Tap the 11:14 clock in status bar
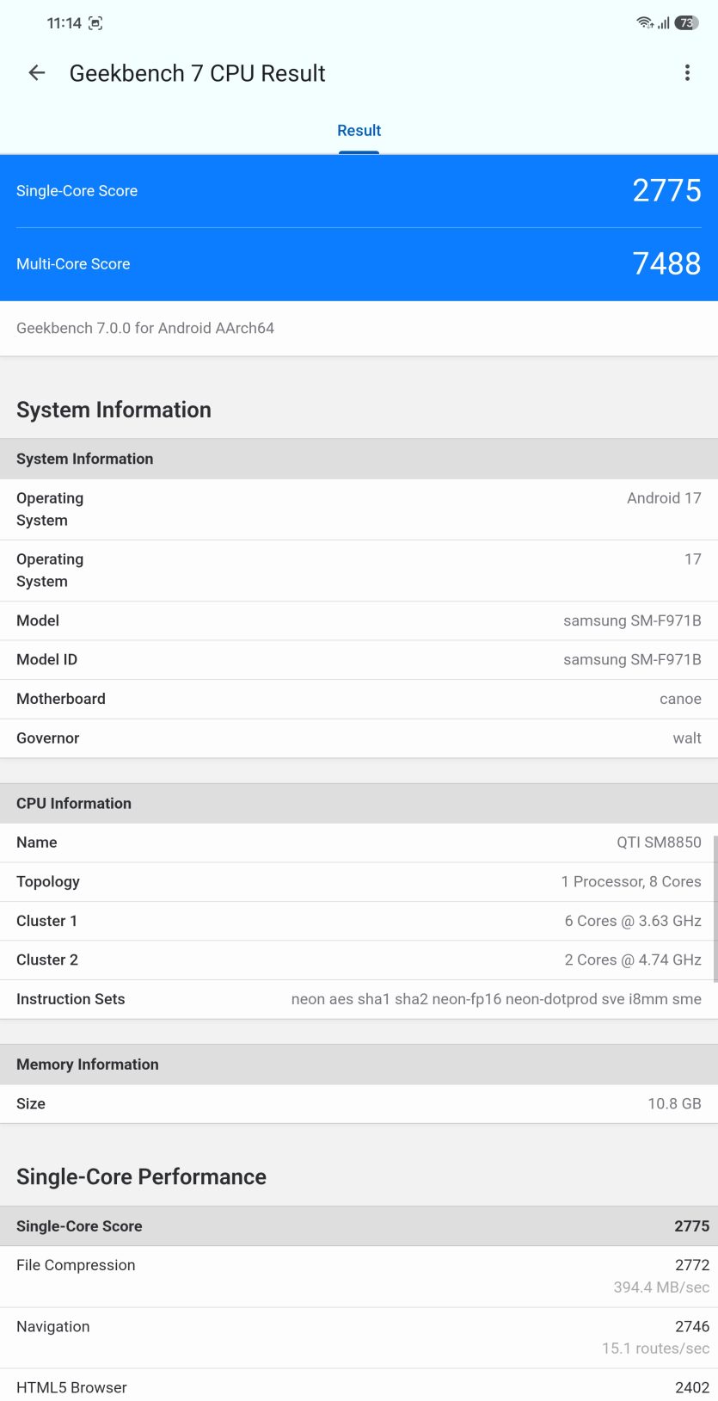 64,23
